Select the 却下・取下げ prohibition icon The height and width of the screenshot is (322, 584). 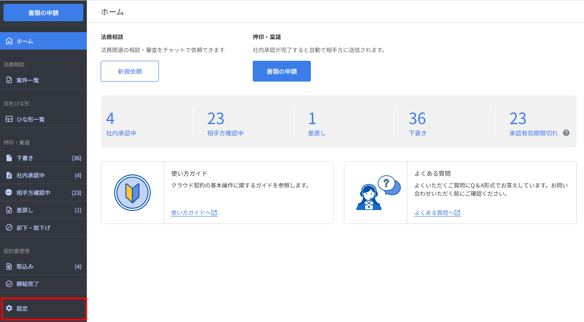pyautogui.click(x=9, y=227)
